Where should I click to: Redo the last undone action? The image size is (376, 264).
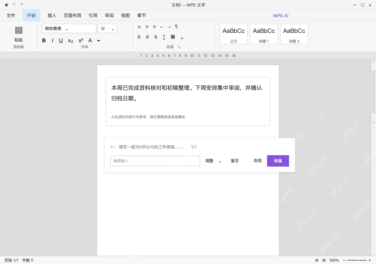point(22,5)
